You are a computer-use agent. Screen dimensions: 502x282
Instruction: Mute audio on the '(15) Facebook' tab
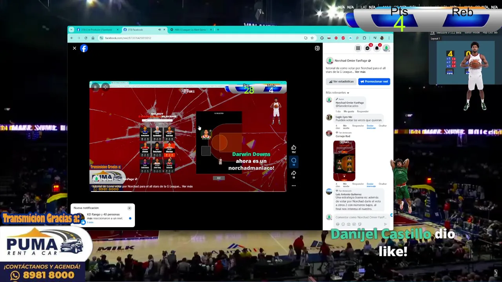pyautogui.click(x=159, y=30)
